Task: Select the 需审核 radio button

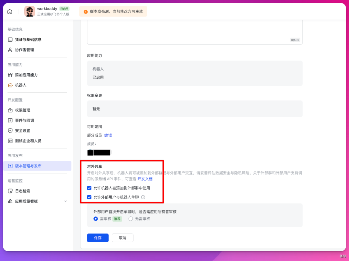Action: [96, 219]
